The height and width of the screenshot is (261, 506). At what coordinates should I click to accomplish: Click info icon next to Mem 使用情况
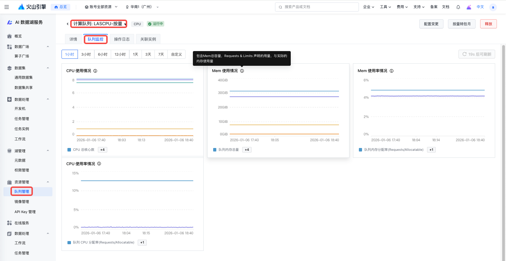click(242, 71)
